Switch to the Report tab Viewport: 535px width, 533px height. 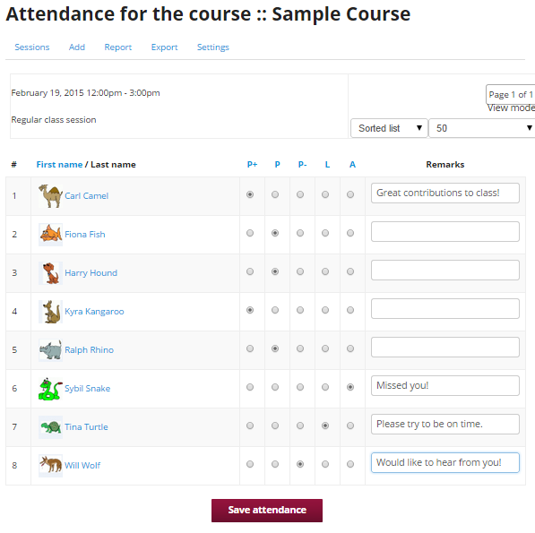[117, 47]
